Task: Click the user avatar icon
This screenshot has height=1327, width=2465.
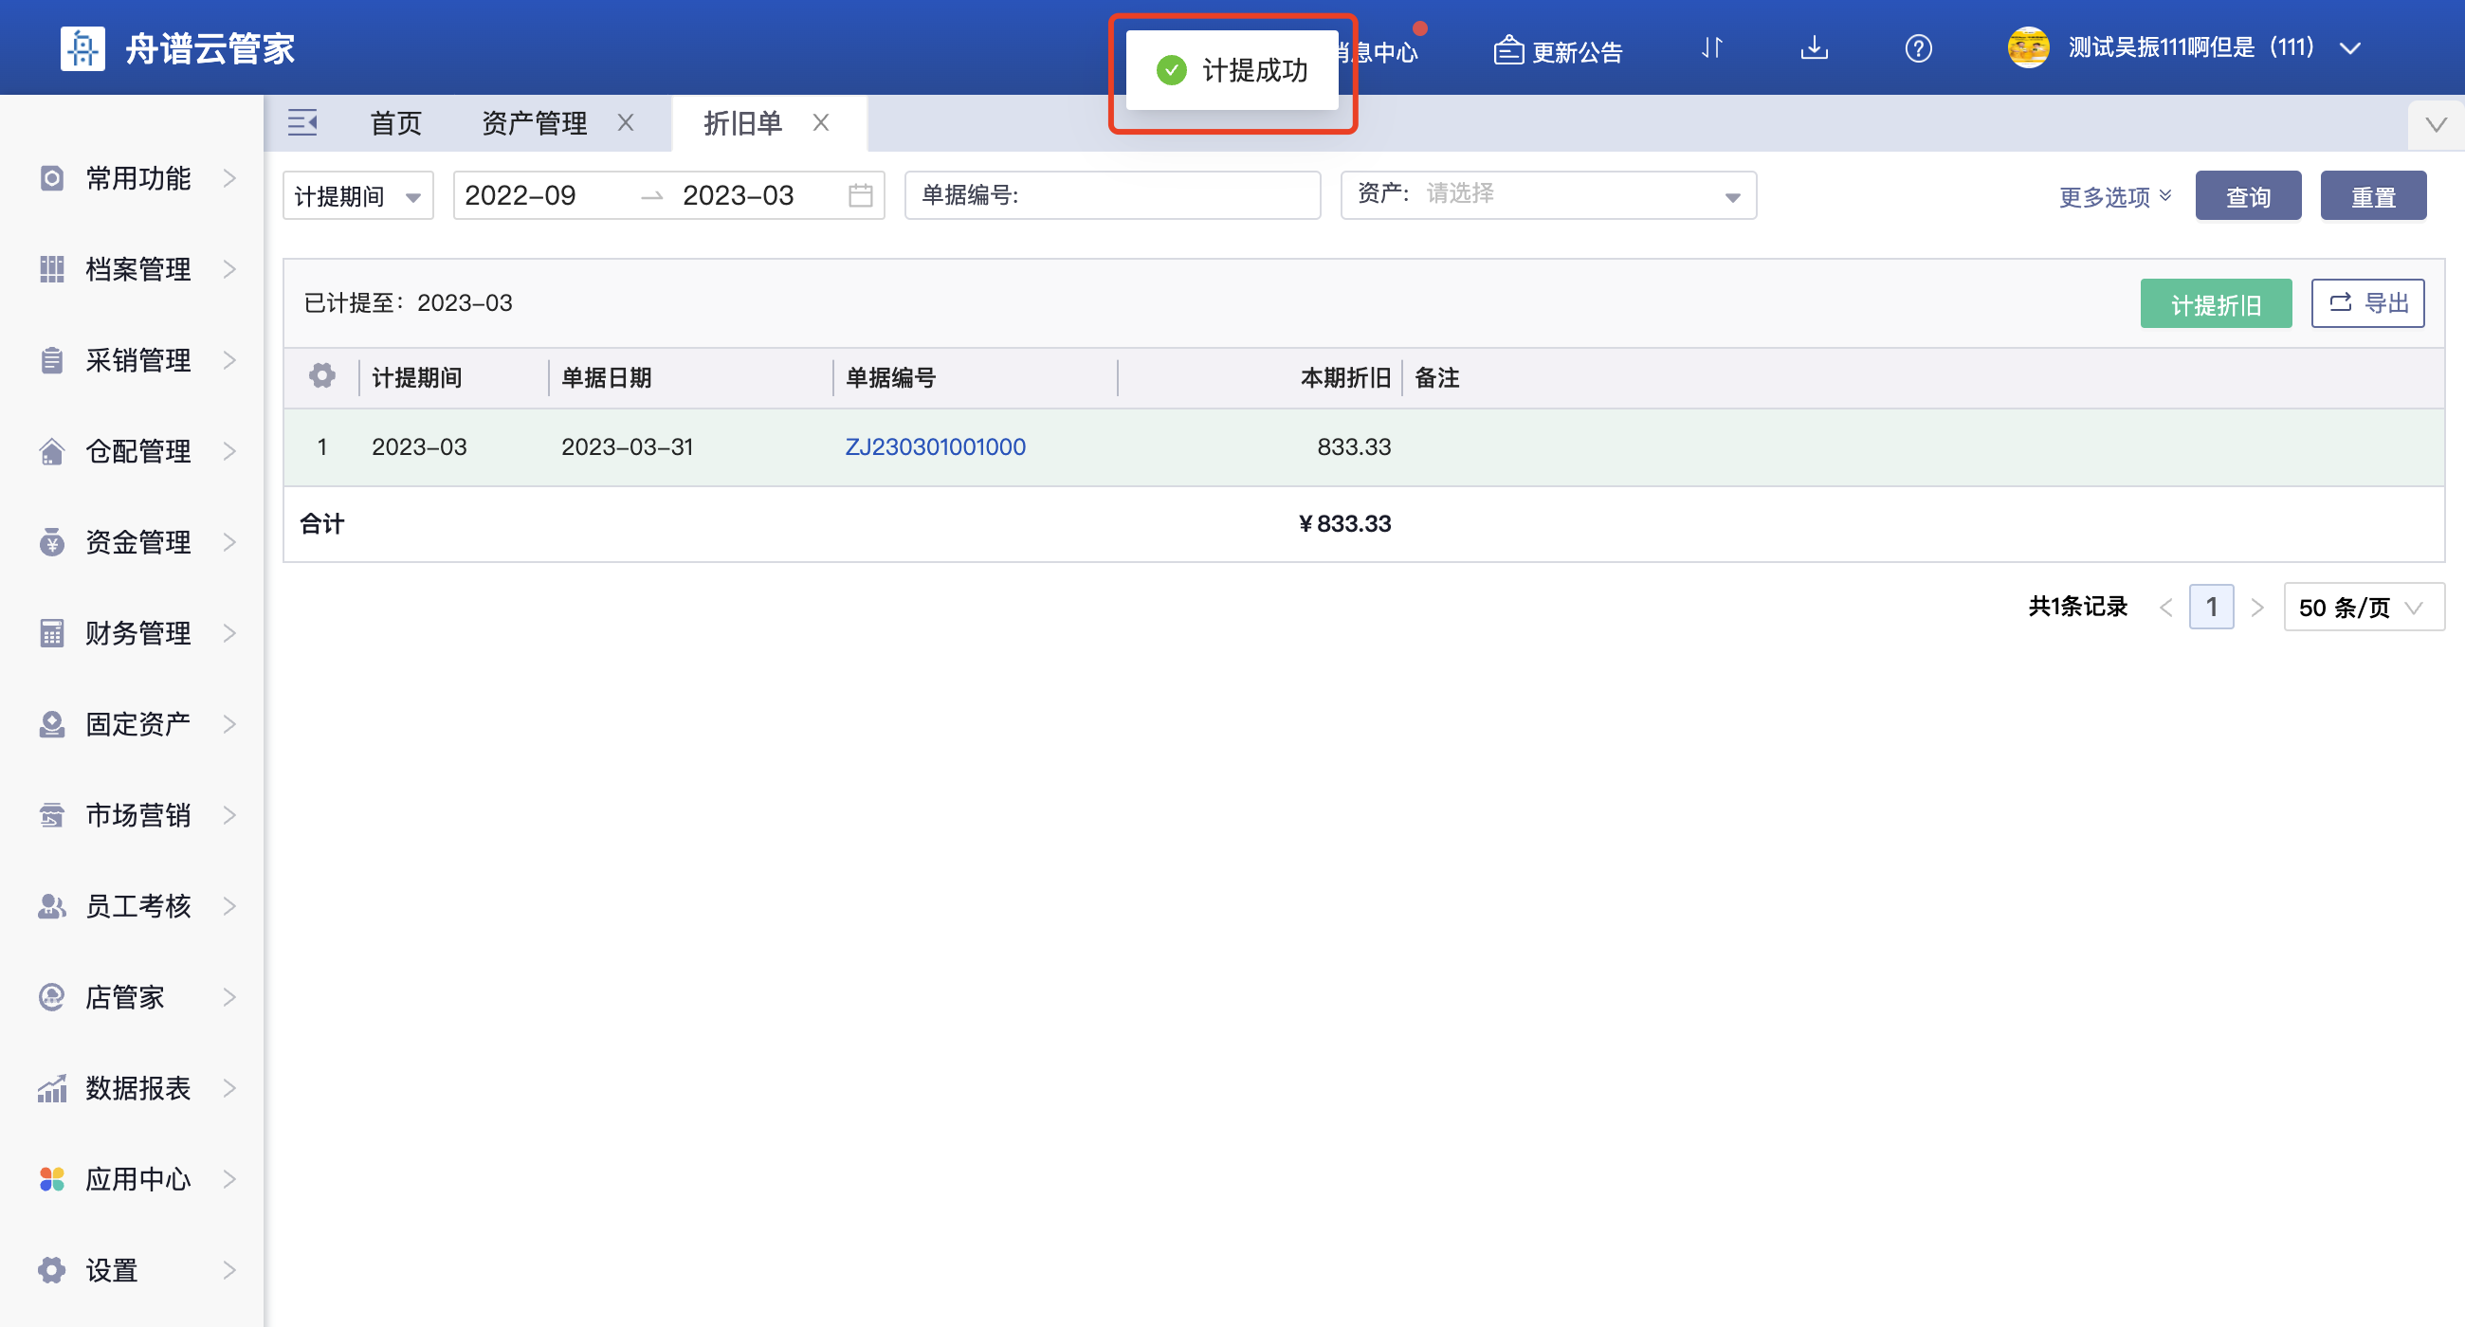Action: (2028, 47)
